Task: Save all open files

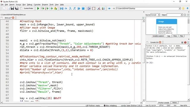Action: pos(17,8)
